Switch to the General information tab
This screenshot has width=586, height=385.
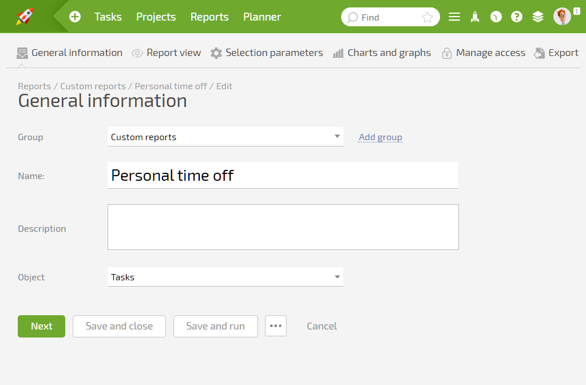pos(69,53)
